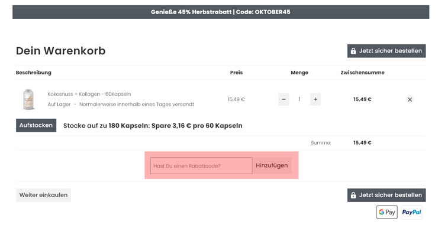Click the Summe total amount
The image size is (438, 225).
[362, 143]
